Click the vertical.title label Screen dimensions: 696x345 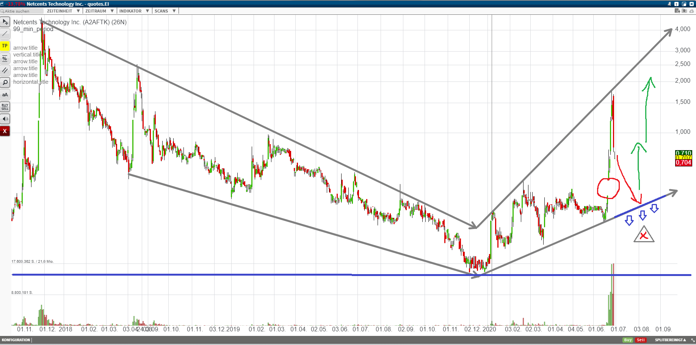click(x=27, y=55)
